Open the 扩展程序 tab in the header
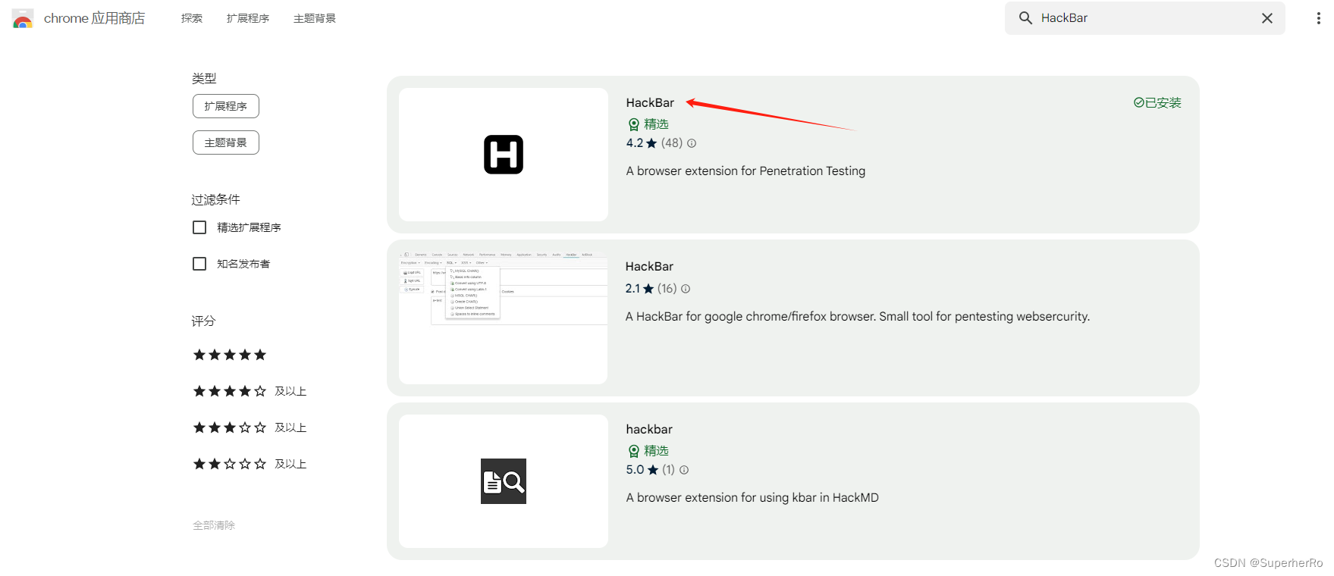Image resolution: width=1334 pixels, height=576 pixels. pyautogui.click(x=248, y=18)
